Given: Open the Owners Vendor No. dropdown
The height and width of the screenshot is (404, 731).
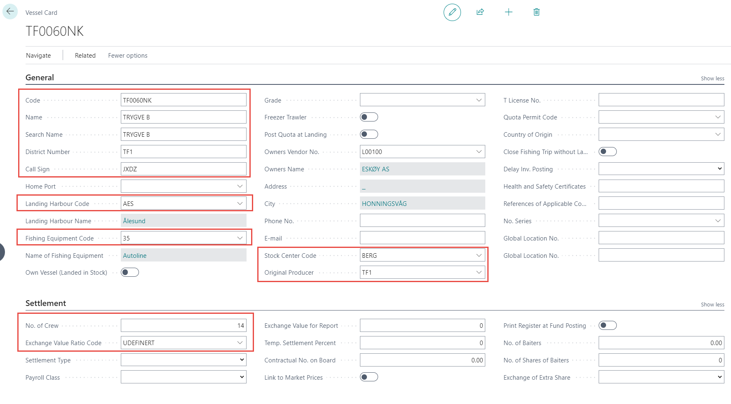Looking at the screenshot, I should coord(479,152).
